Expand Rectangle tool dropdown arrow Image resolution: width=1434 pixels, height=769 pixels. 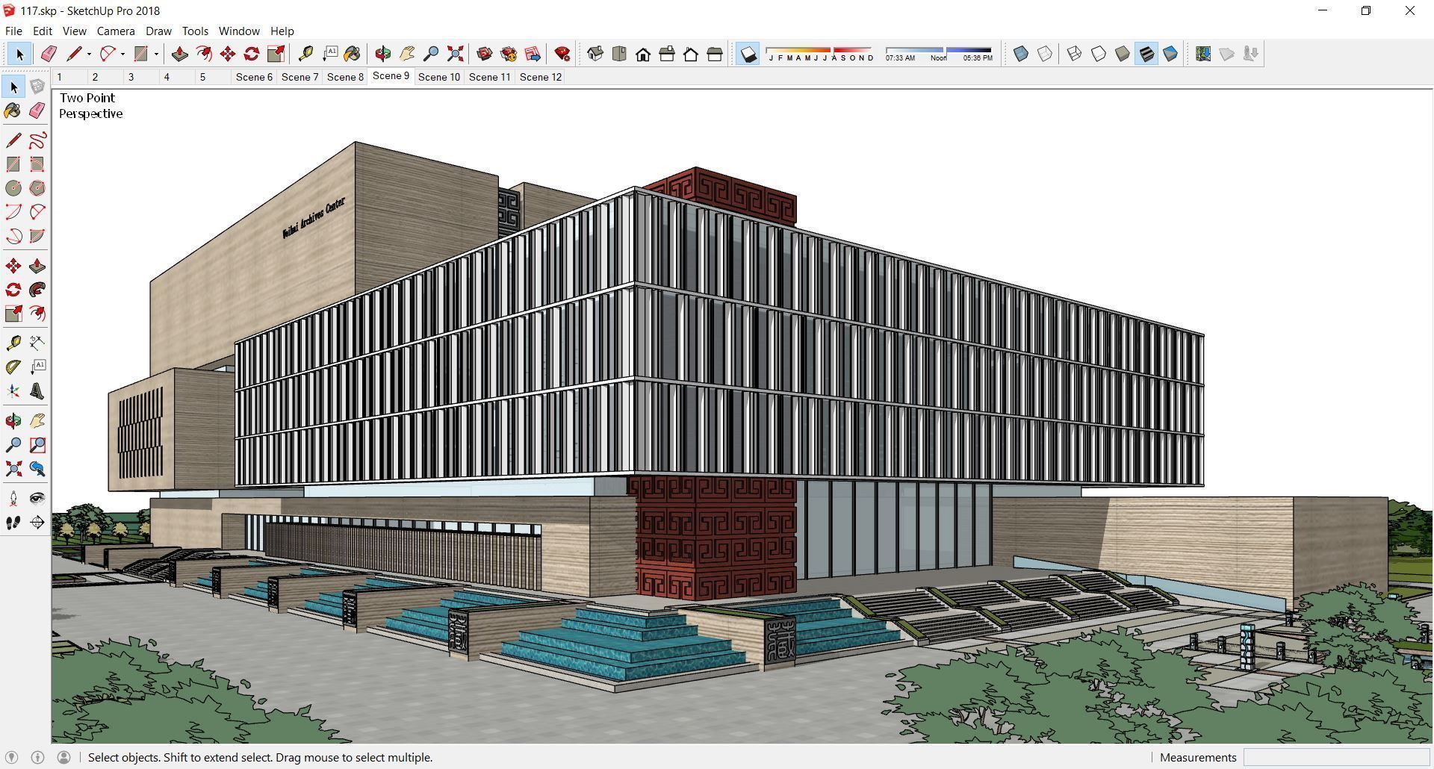(156, 54)
